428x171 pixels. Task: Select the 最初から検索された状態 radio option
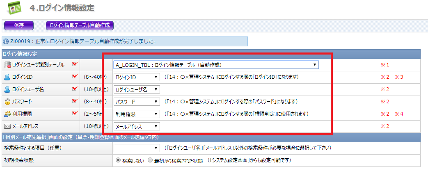150,161
